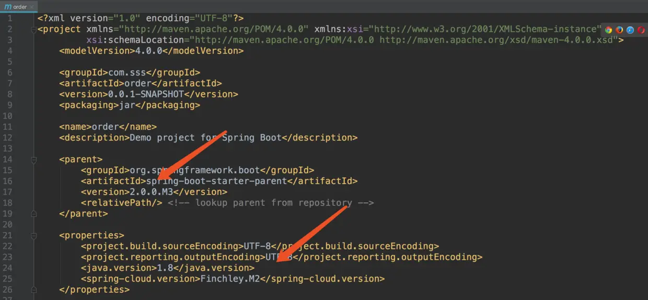Click the fold end marker at line 26
Image resolution: width=648 pixels, height=300 pixels.
coord(33,290)
